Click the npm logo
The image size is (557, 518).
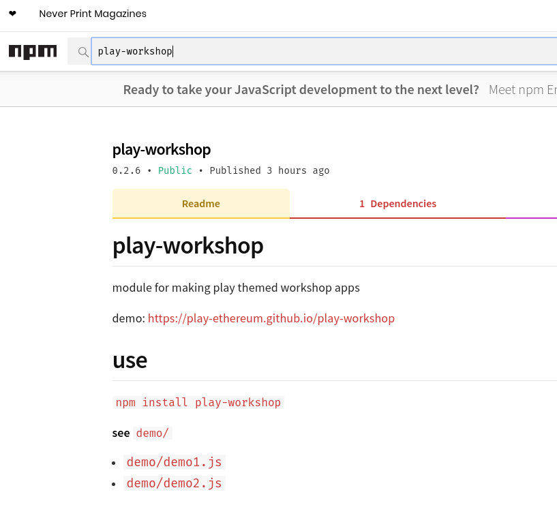click(x=33, y=52)
